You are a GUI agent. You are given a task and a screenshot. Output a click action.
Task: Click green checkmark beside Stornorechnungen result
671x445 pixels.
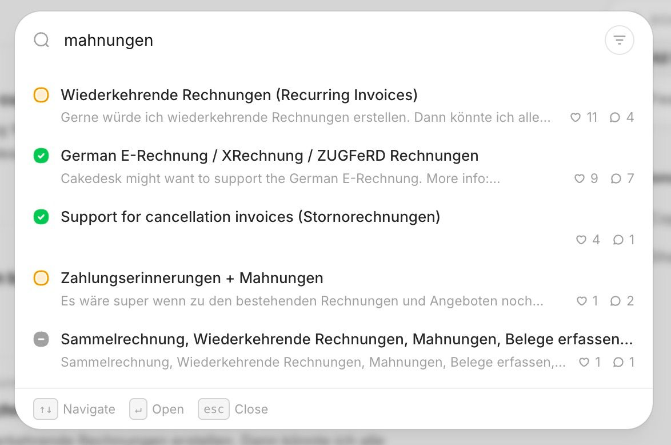pyautogui.click(x=41, y=217)
